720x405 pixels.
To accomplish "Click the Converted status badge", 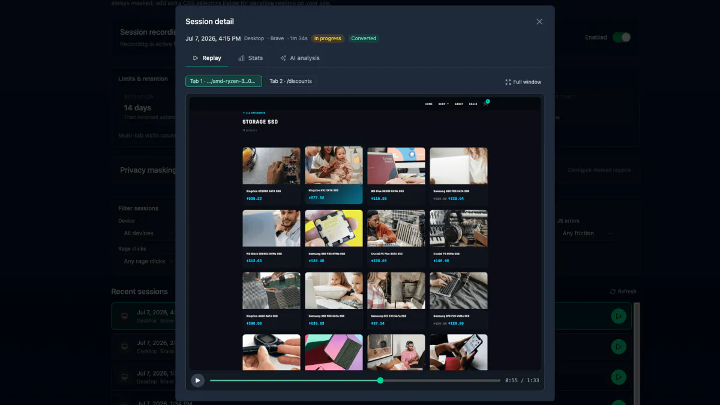I will click(364, 38).
